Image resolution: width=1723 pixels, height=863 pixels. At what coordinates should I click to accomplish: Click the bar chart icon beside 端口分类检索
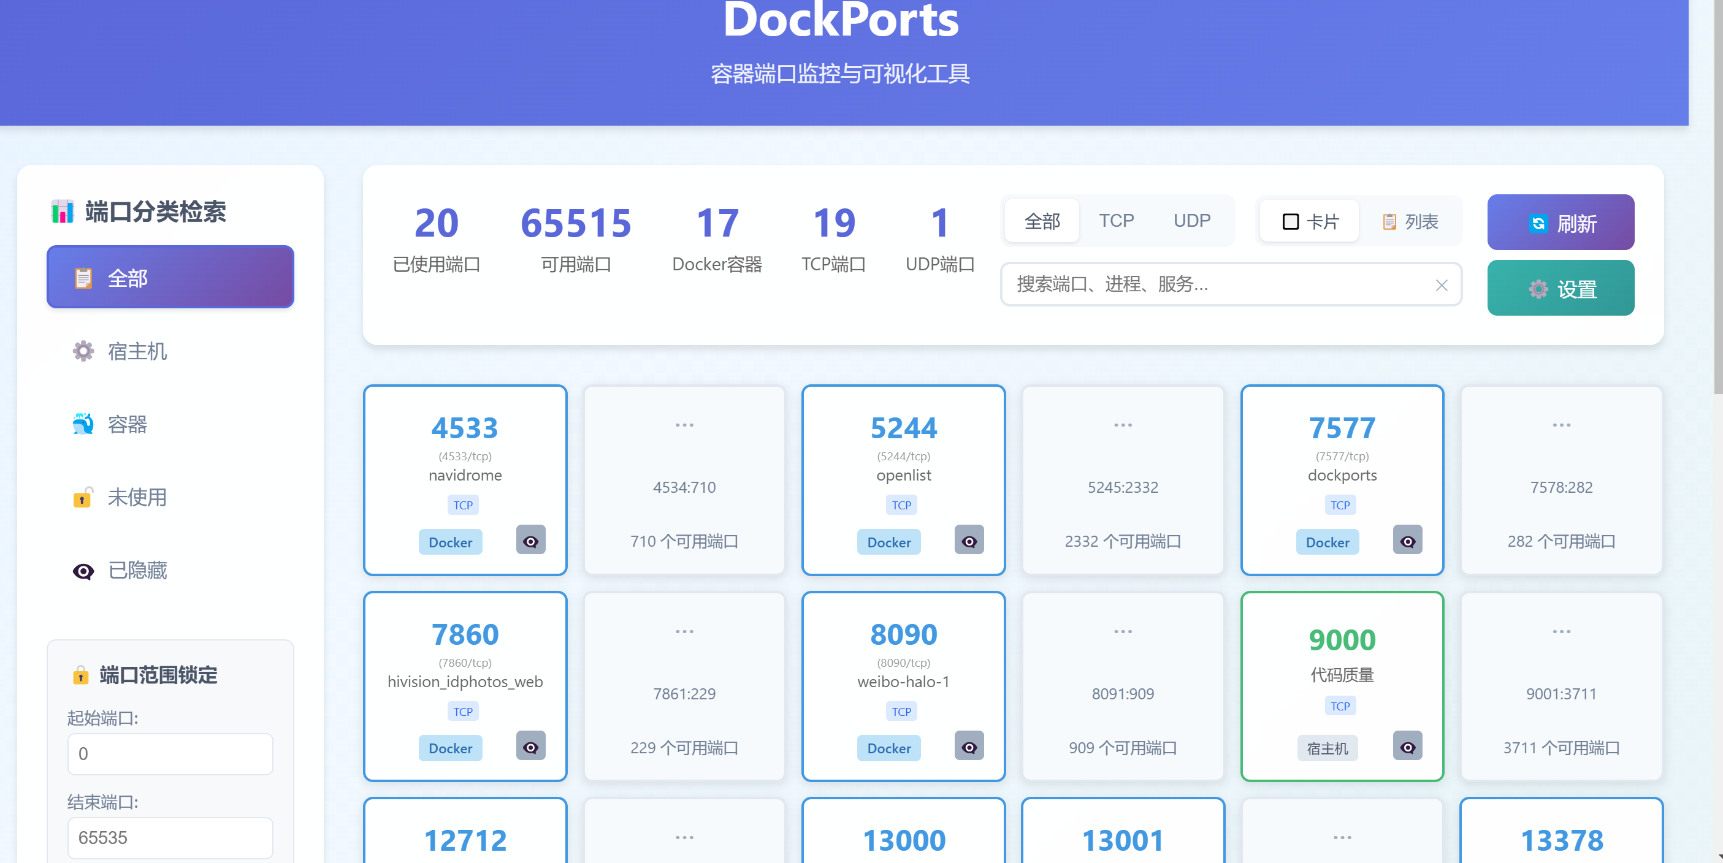[63, 211]
